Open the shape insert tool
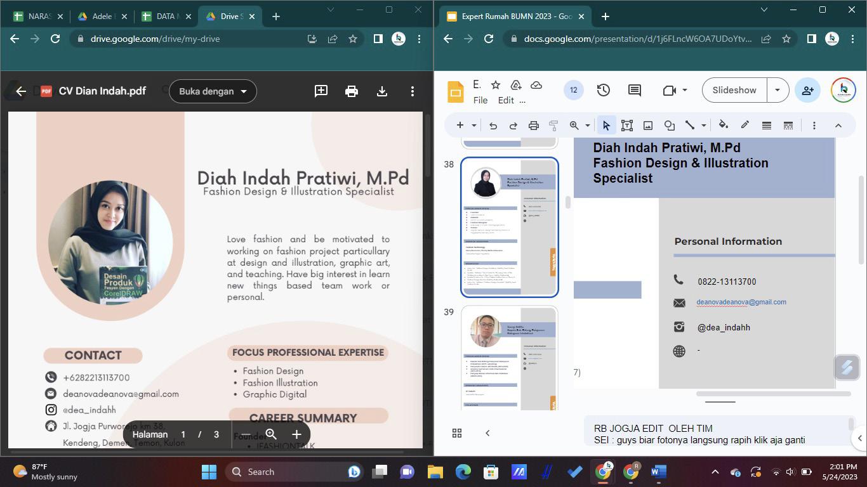 [x=669, y=126]
